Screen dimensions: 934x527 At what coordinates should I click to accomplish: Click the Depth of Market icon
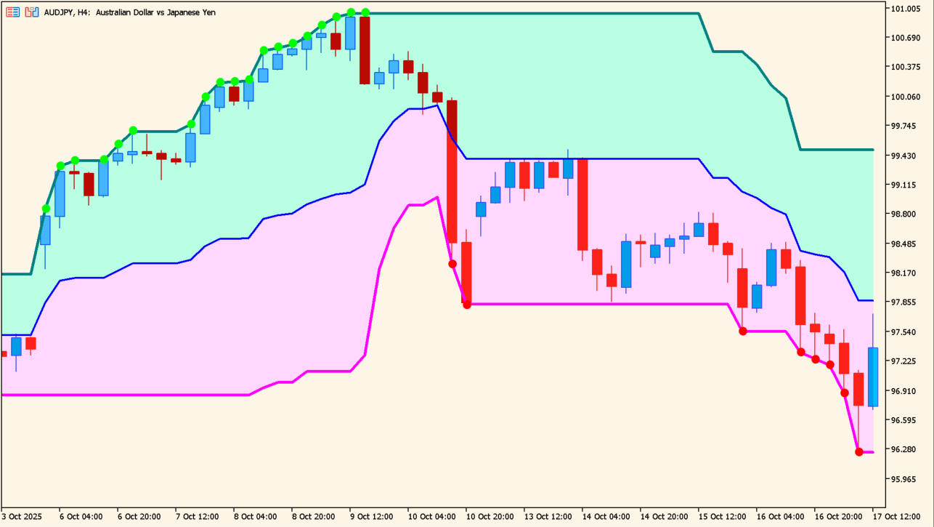pos(31,12)
